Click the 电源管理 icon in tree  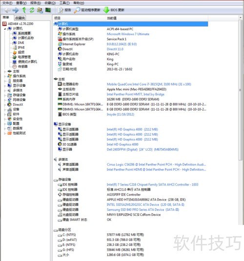[15, 57]
